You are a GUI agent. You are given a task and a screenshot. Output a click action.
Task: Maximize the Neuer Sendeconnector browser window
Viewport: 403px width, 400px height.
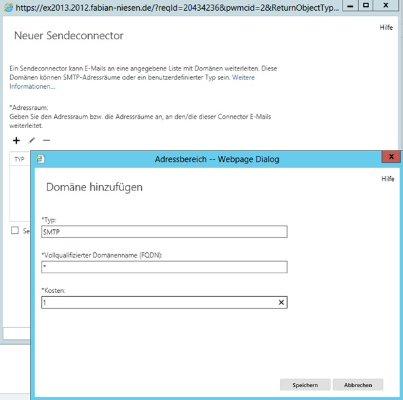[x=366, y=5]
